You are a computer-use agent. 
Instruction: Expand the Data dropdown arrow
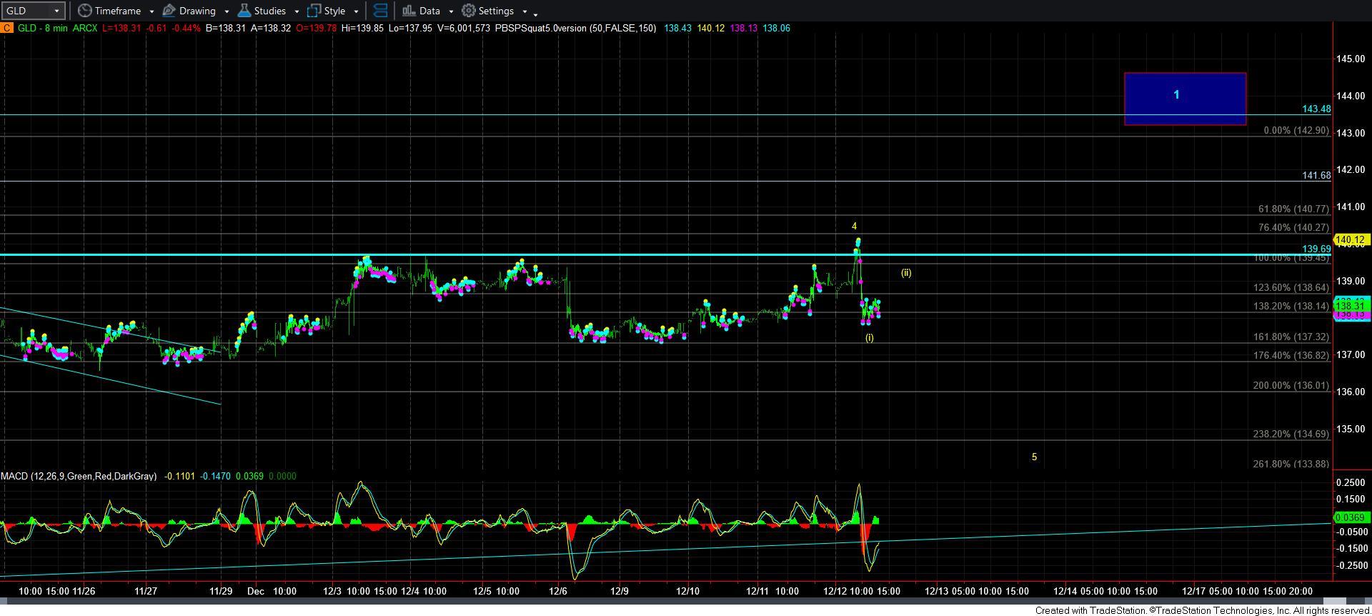point(451,11)
